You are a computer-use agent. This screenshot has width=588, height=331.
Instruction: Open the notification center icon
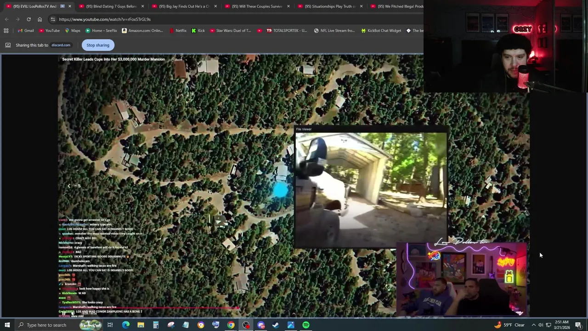578,325
